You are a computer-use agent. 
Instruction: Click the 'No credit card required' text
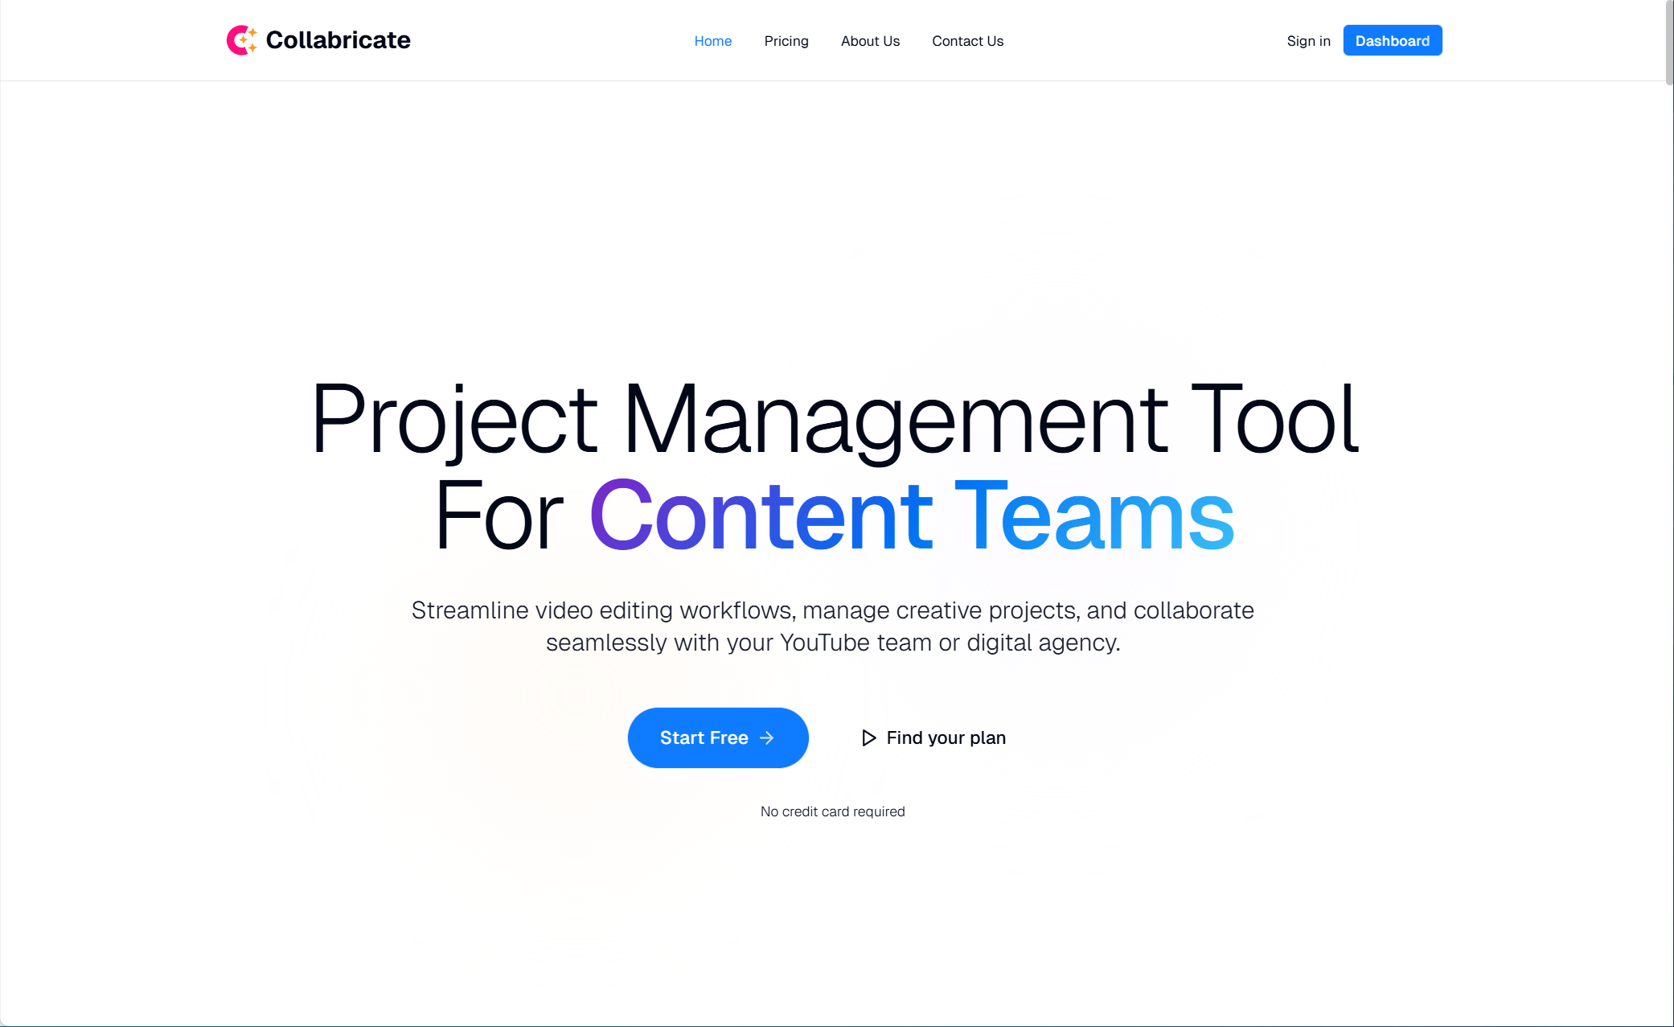pyautogui.click(x=833, y=811)
